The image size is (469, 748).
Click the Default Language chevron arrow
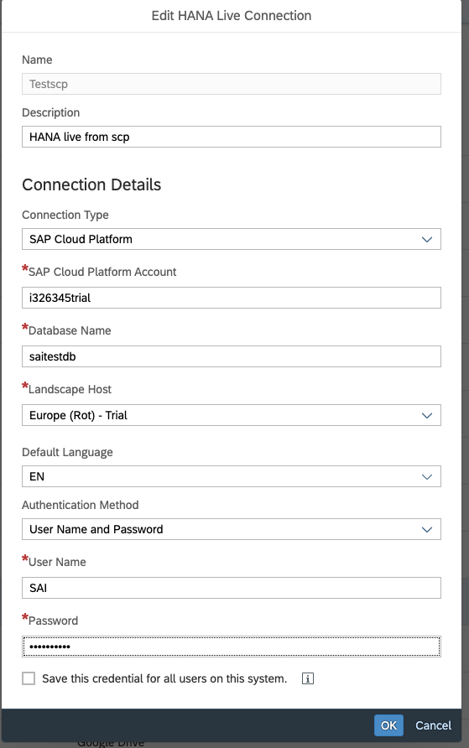(x=427, y=476)
